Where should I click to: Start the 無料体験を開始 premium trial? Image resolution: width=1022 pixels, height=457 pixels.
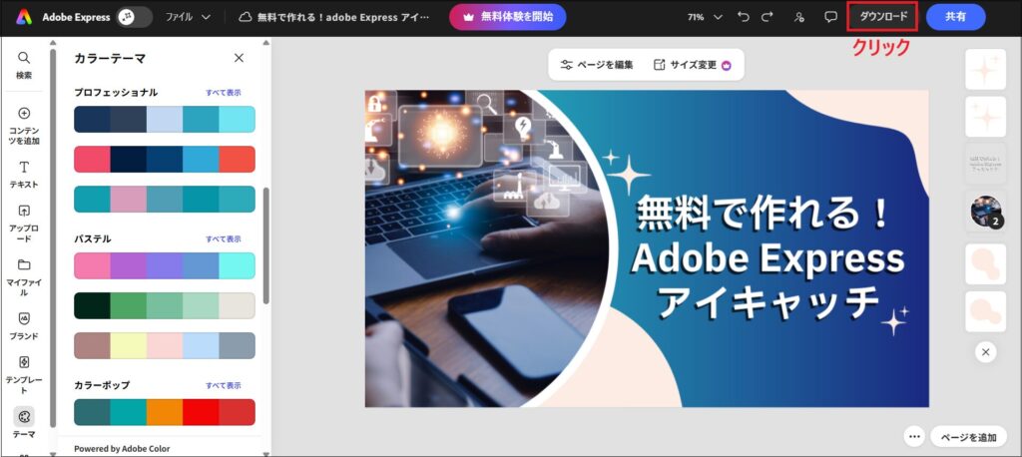(508, 17)
